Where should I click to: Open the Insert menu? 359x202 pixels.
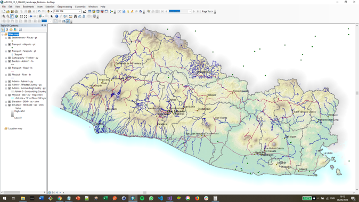(x=39, y=6)
